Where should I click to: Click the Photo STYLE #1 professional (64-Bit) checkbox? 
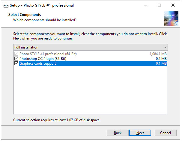pyautogui.click(x=16, y=54)
